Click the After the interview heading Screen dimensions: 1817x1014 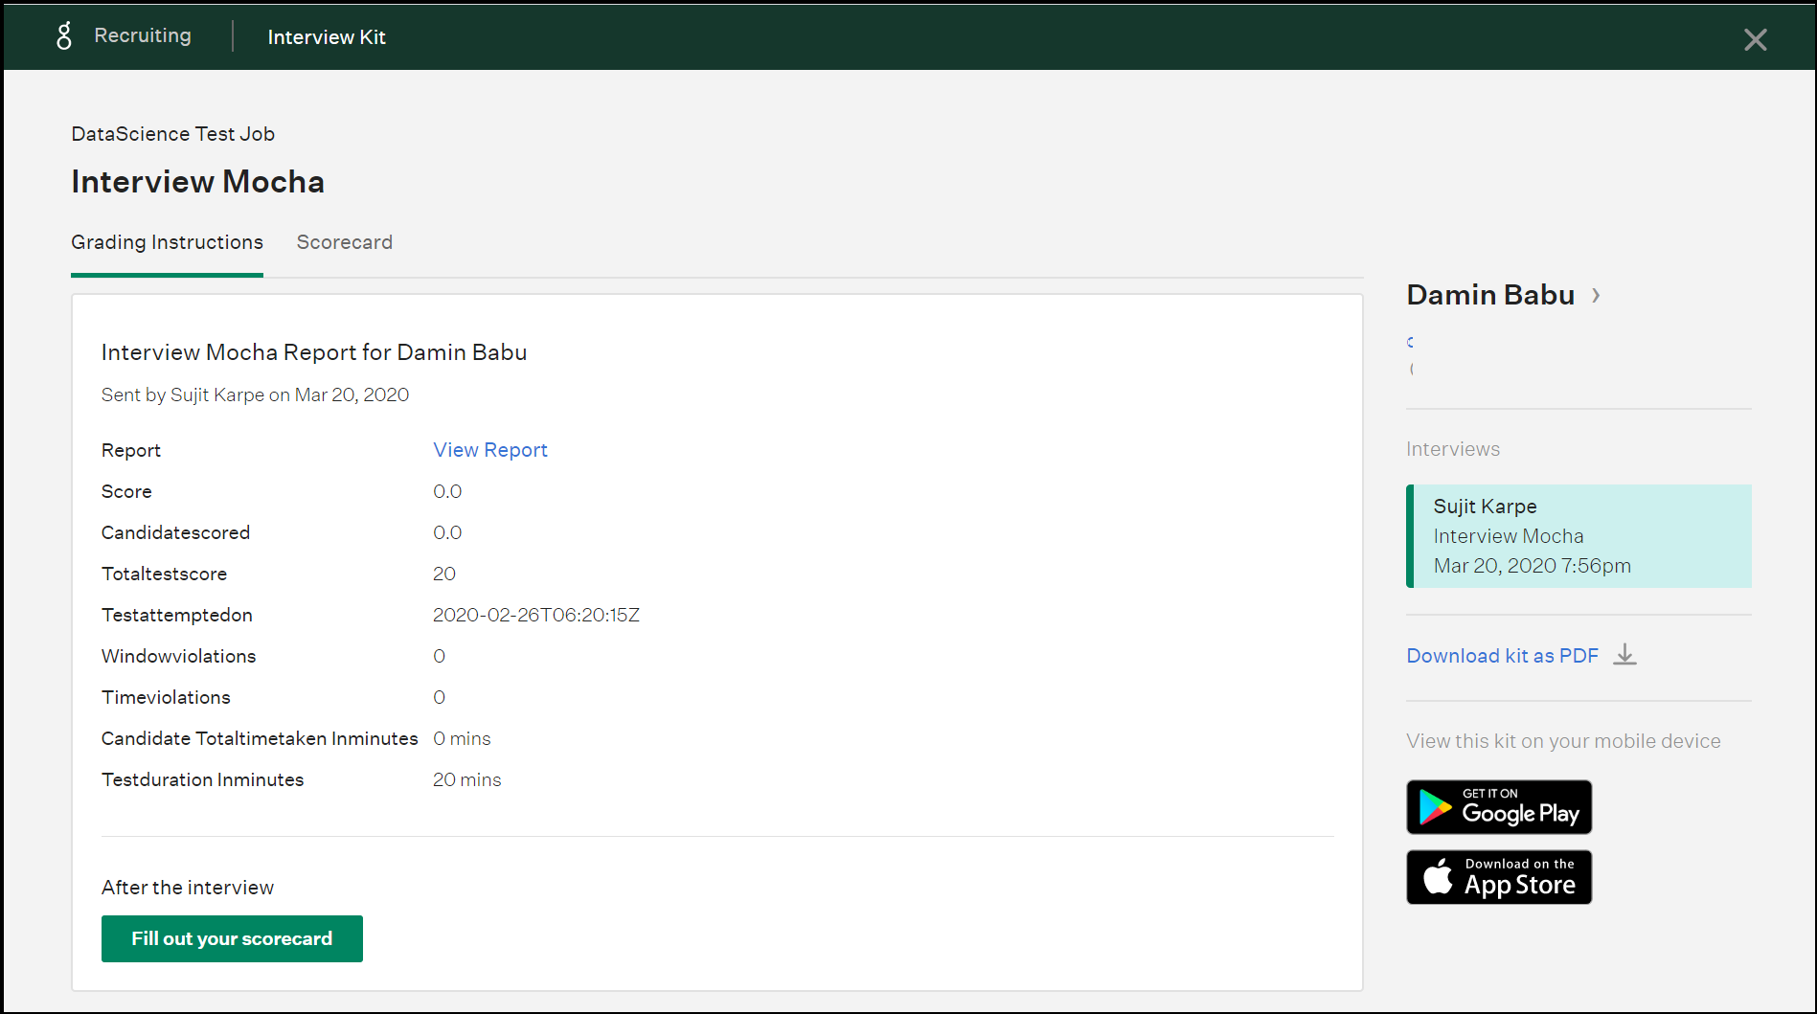tap(188, 888)
